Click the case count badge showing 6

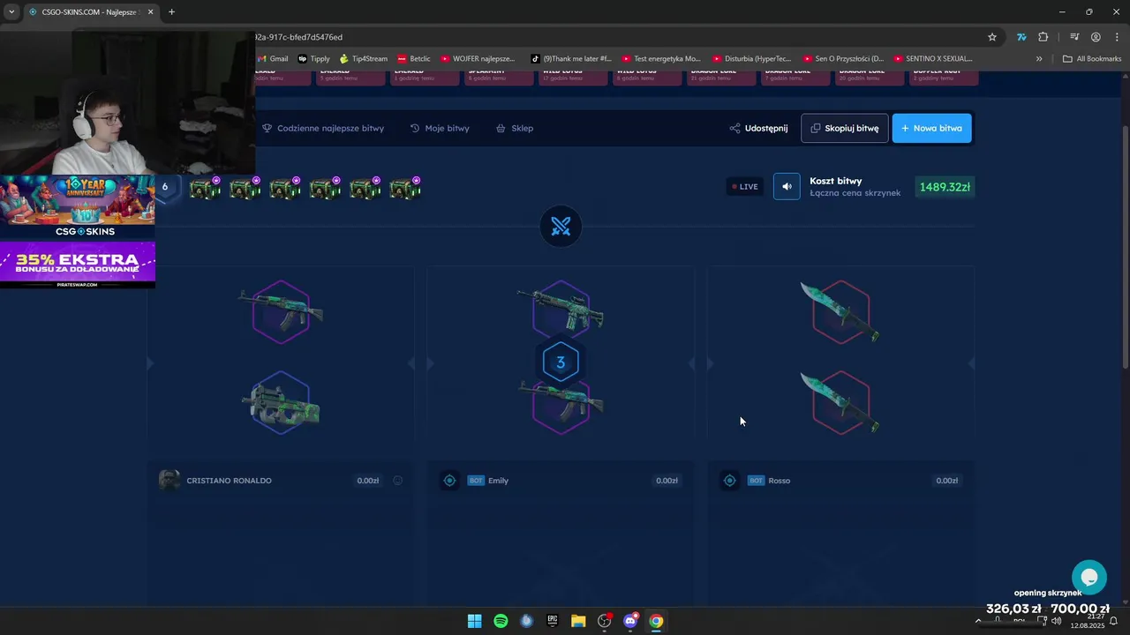164,187
